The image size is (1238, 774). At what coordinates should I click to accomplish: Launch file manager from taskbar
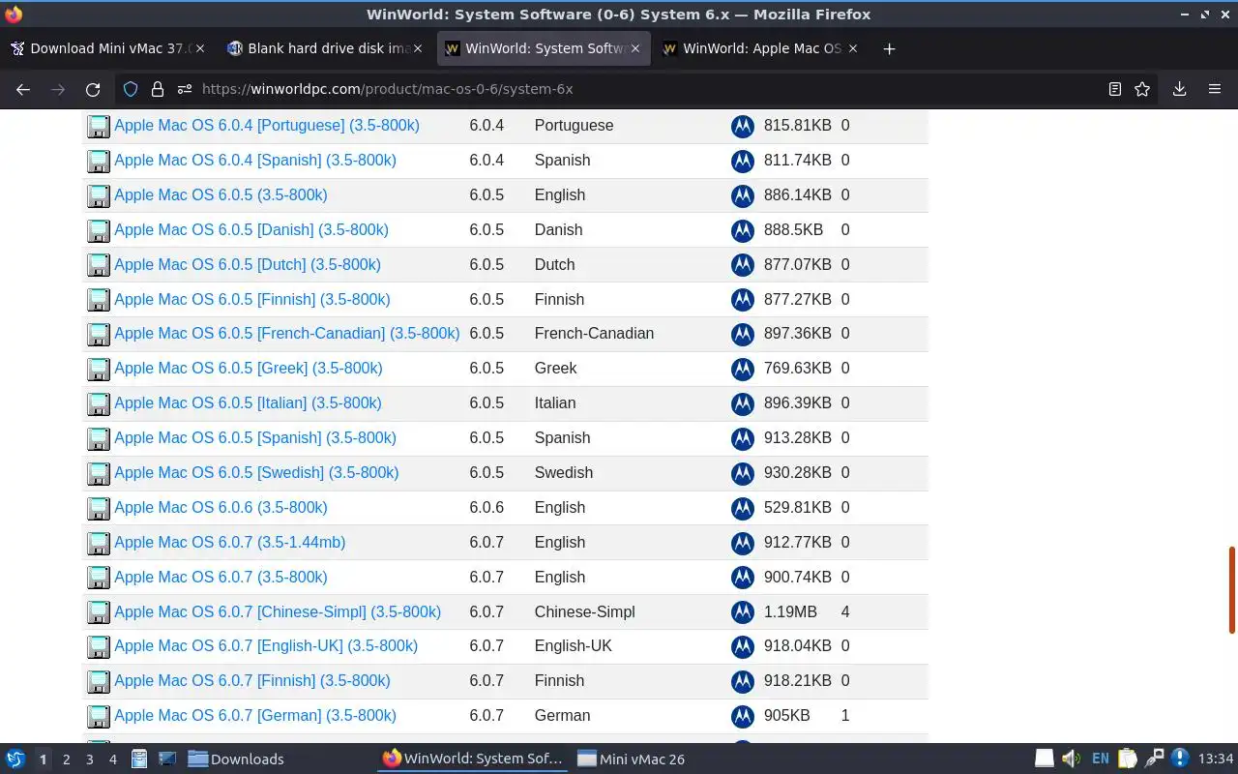pyautogui.click(x=139, y=759)
